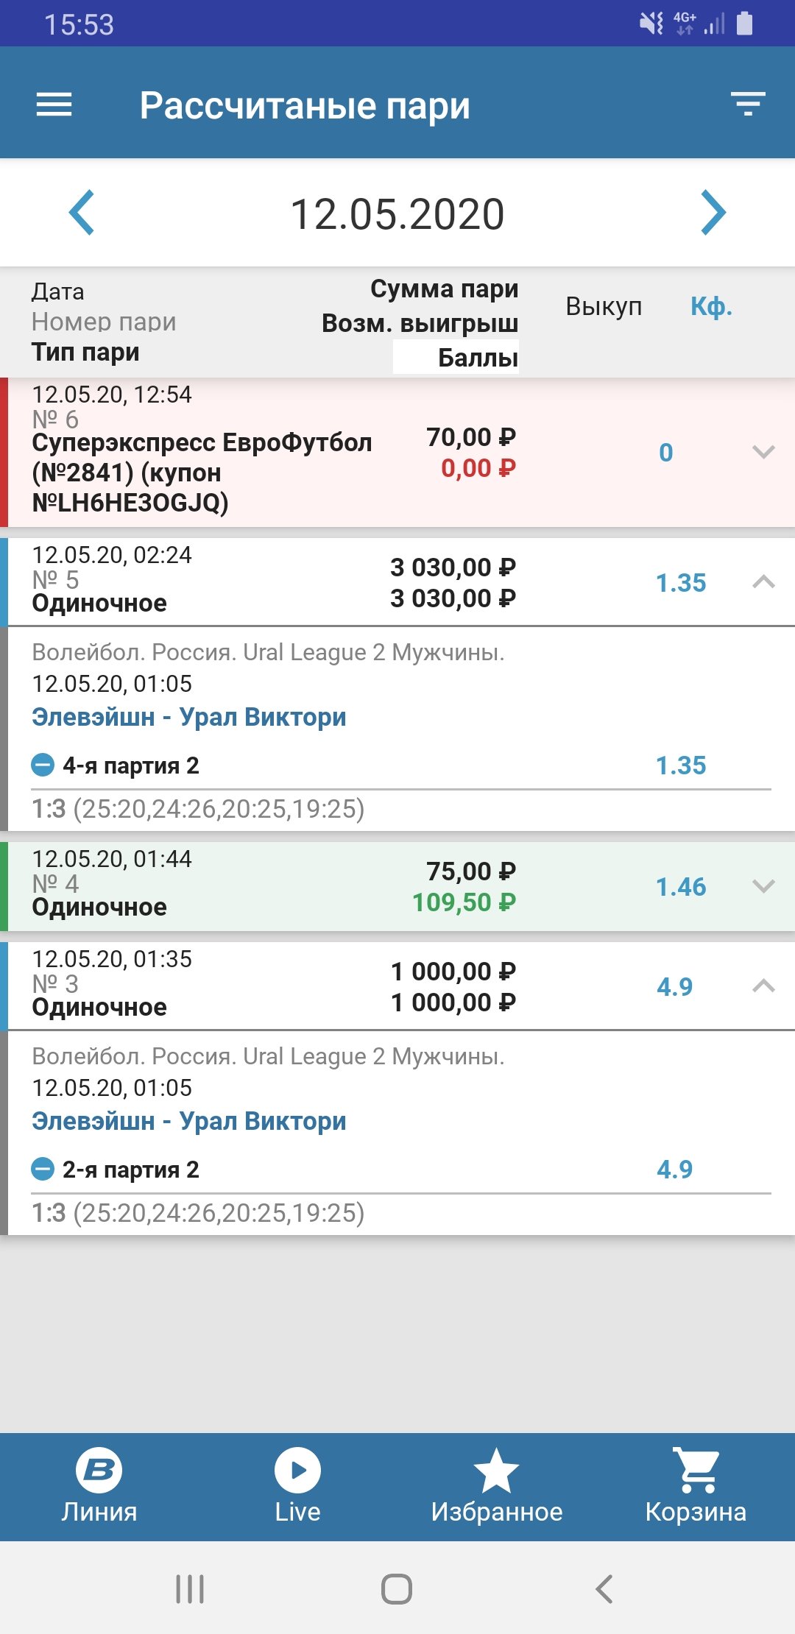Image resolution: width=795 pixels, height=1634 pixels.
Task: Collapse bet № 5 details chevron
Action: [x=763, y=582]
